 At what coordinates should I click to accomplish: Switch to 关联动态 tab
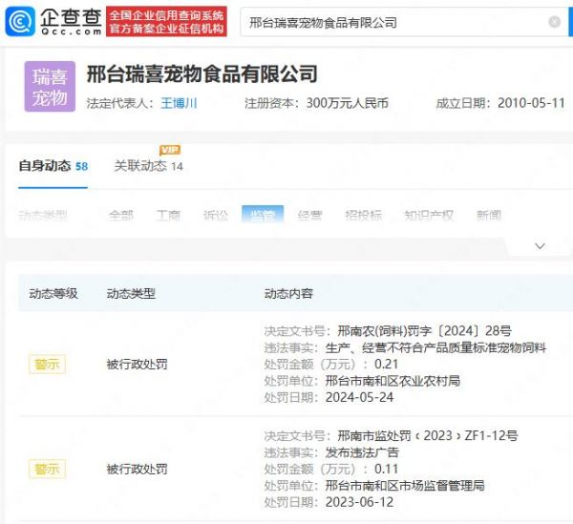tap(148, 166)
